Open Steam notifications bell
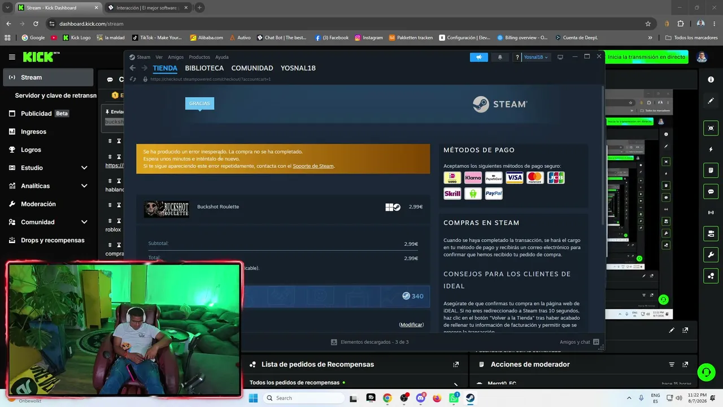This screenshot has height=407, width=723. 500,57
